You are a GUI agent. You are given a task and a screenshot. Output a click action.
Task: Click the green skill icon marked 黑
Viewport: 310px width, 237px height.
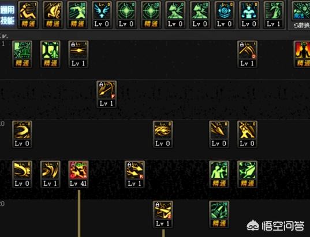[x=22, y=54]
